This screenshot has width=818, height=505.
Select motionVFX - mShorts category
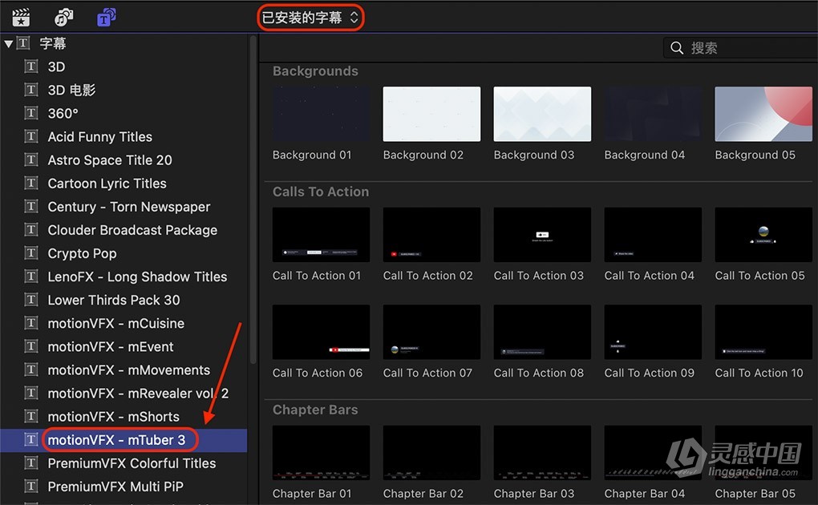point(113,417)
